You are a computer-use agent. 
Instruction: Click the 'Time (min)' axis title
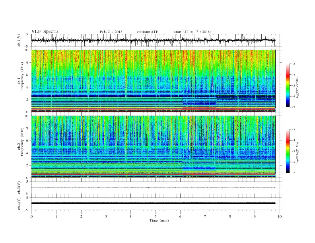(x=159, y=220)
